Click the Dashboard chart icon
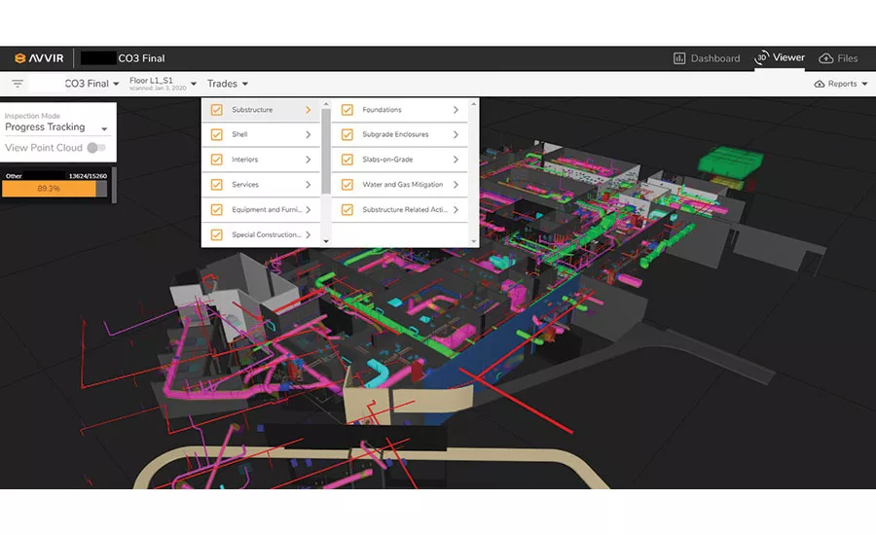Screen dimensions: 876x535 [x=679, y=58]
